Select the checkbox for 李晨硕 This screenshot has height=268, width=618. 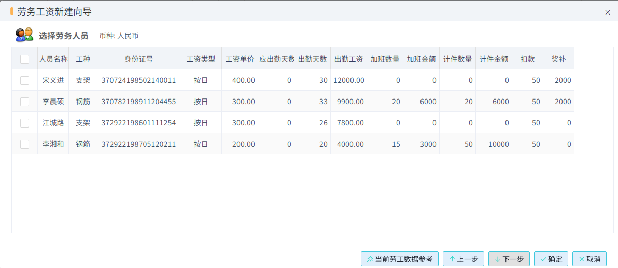point(24,102)
